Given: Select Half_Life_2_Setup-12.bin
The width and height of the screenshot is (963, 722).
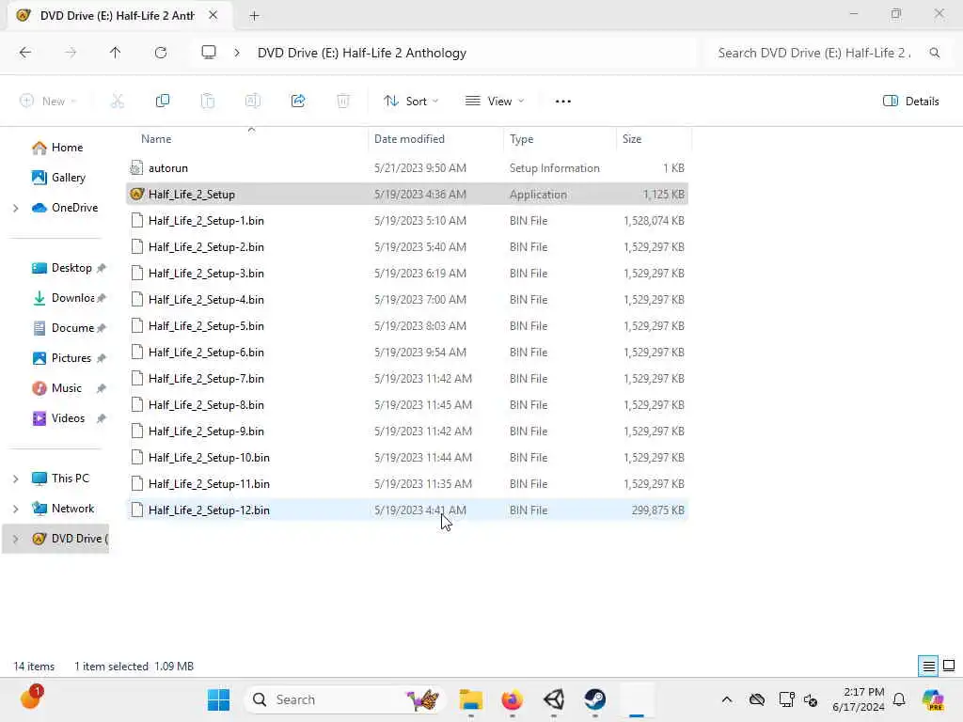Looking at the screenshot, I should 407,510.
